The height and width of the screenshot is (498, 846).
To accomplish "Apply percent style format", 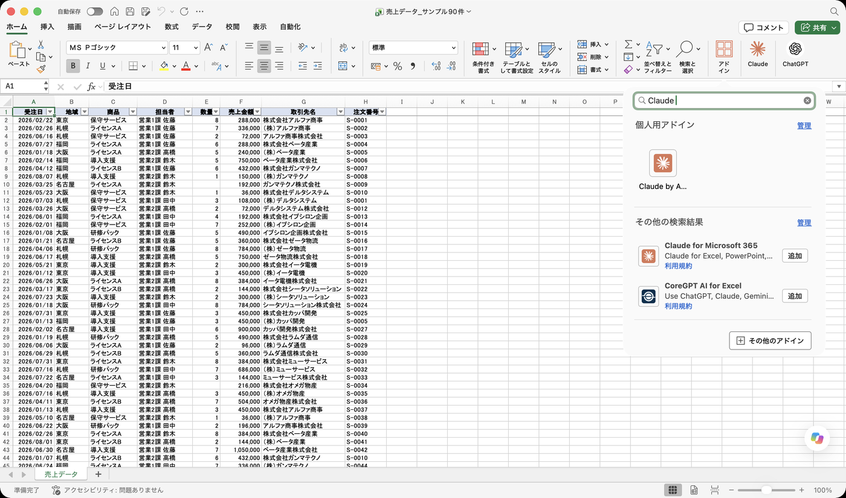I will click(x=398, y=66).
